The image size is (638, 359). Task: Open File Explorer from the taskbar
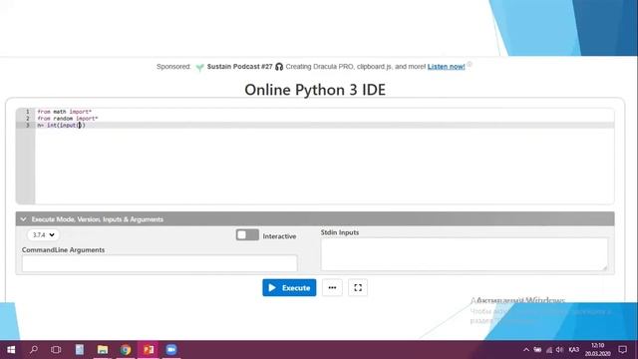point(103,350)
